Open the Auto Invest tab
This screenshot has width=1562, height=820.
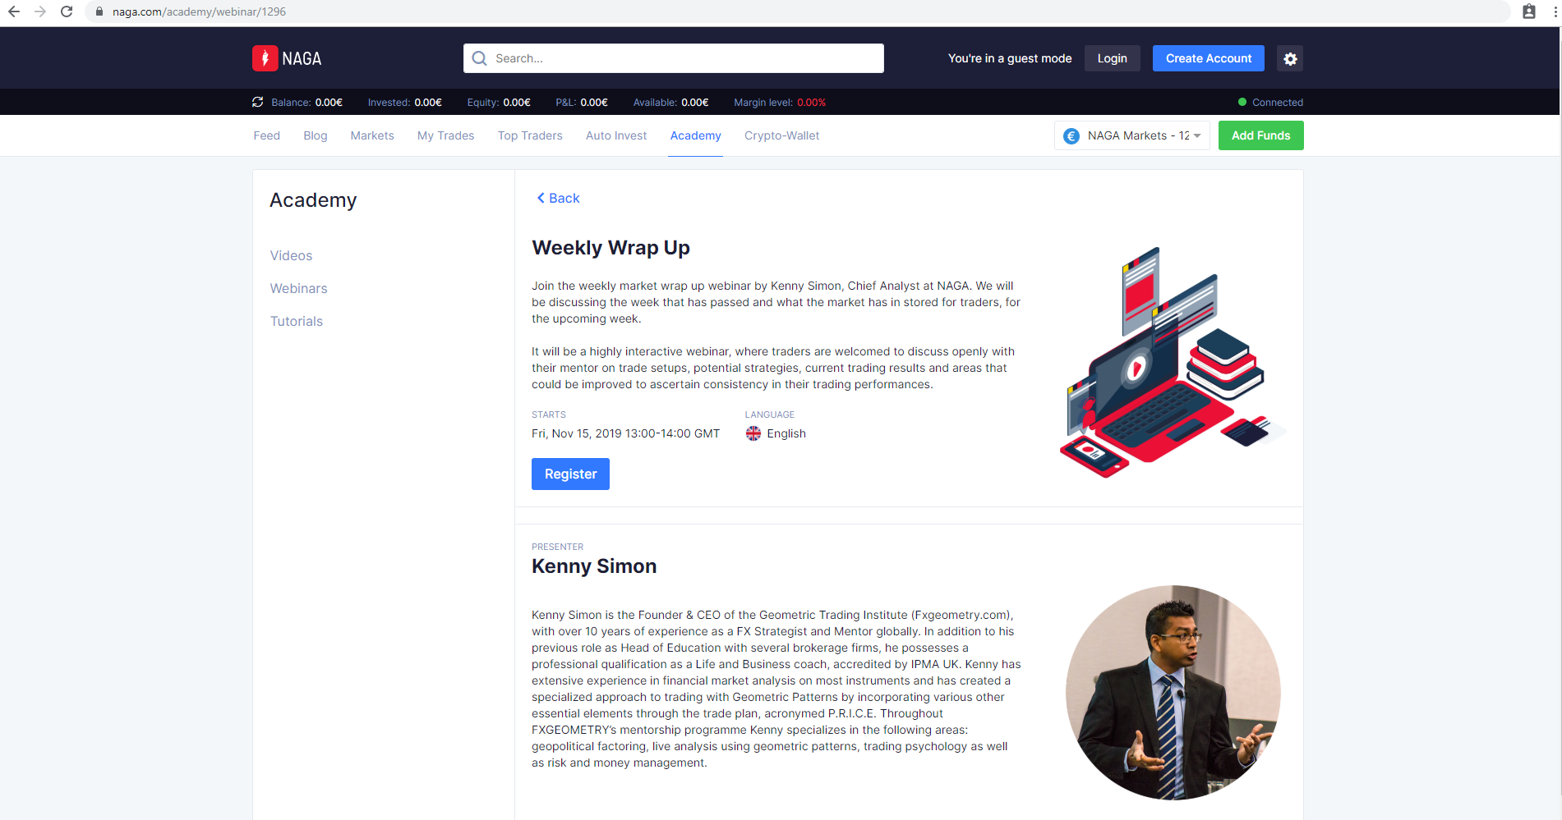[616, 135]
